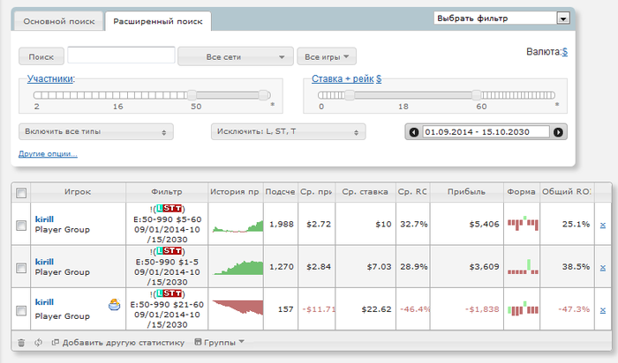
Task: Expand the Группы menu in footer
Action: pos(220,343)
